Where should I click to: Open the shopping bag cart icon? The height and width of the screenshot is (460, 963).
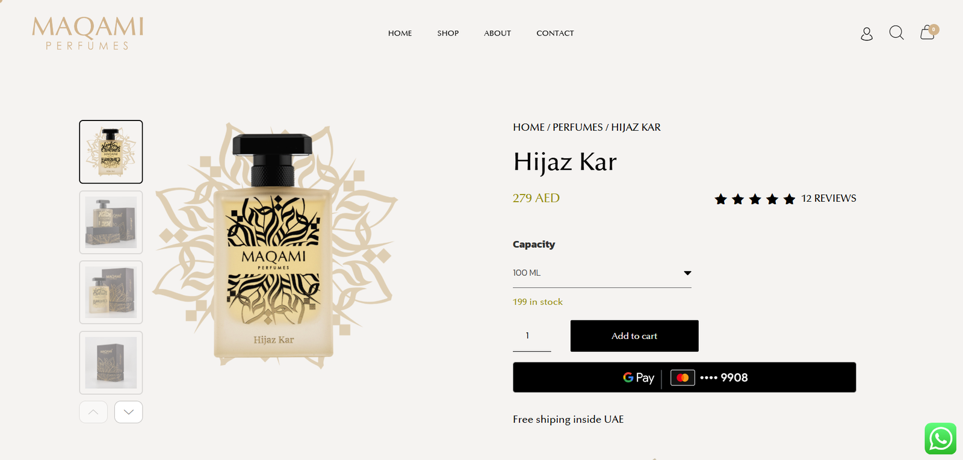(x=928, y=32)
